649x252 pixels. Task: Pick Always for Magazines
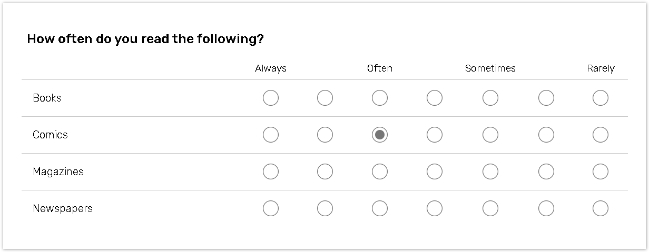click(271, 172)
